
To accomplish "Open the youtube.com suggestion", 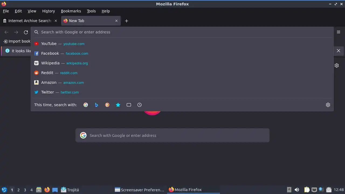I will (182, 44).
